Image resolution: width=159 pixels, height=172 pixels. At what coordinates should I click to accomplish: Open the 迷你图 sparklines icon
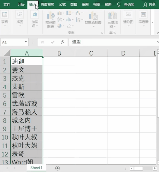128,14
